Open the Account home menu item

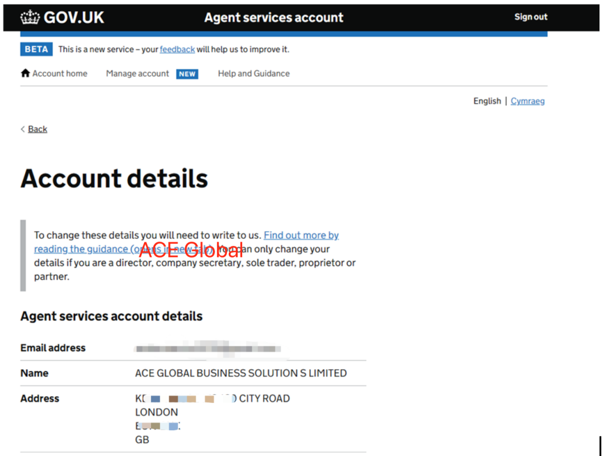click(x=60, y=73)
